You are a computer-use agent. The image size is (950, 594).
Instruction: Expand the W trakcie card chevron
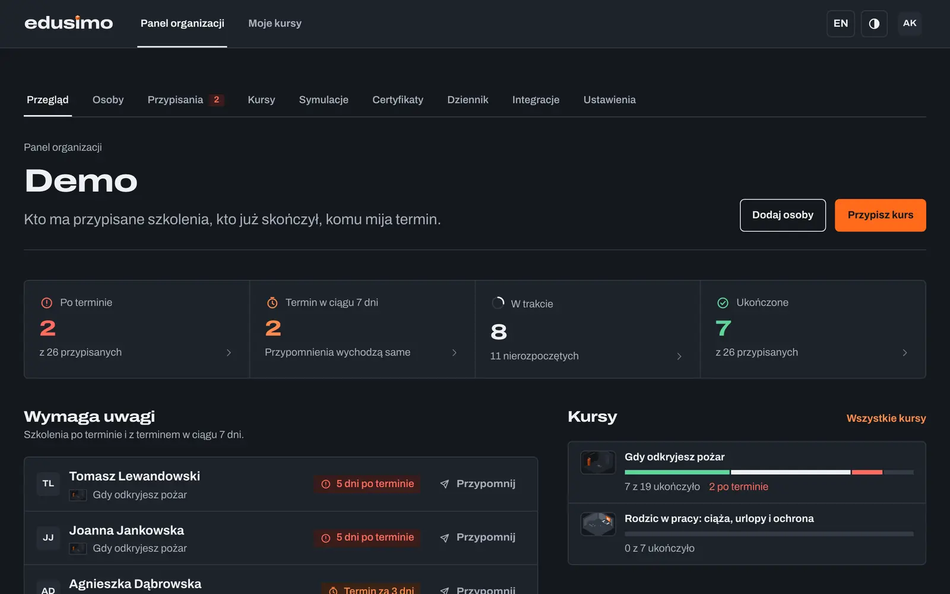click(679, 356)
